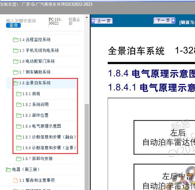Click folder icon of 1.8.5 诊断信息和步骤（融合）

pos(19,137)
